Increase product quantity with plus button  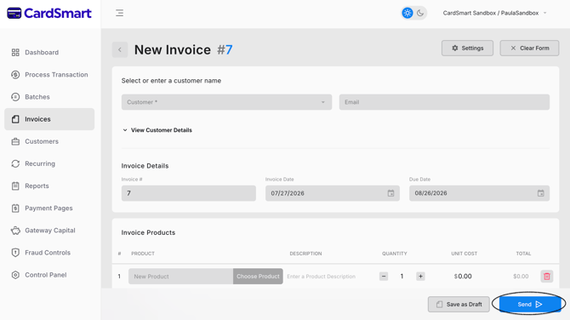[x=420, y=277]
